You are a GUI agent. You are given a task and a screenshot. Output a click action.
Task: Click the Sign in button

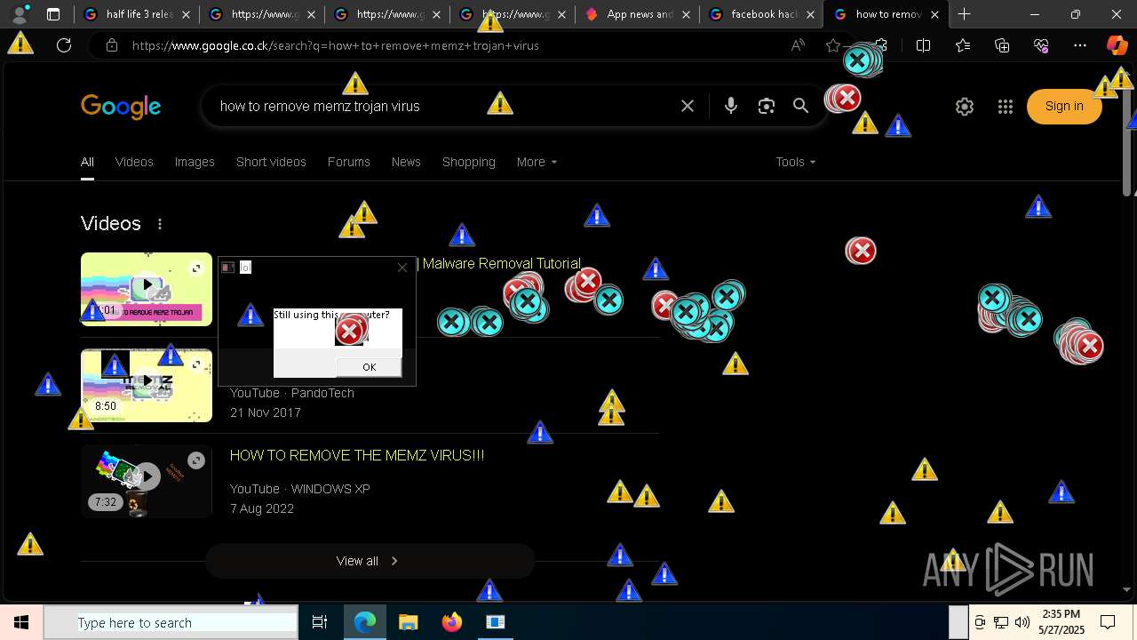click(x=1064, y=106)
